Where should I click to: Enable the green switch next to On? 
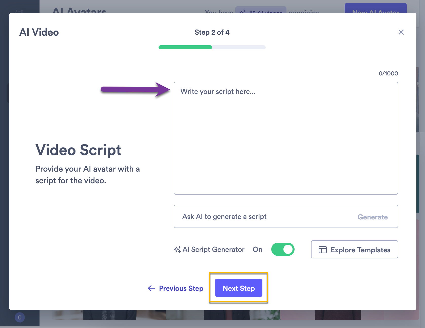click(283, 249)
